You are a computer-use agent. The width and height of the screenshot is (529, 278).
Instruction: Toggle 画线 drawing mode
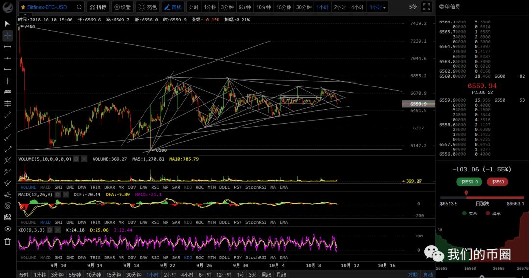coord(173,7)
